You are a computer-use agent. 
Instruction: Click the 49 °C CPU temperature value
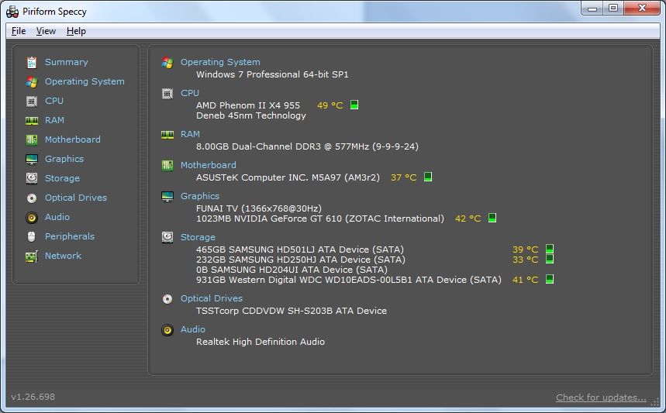point(330,105)
